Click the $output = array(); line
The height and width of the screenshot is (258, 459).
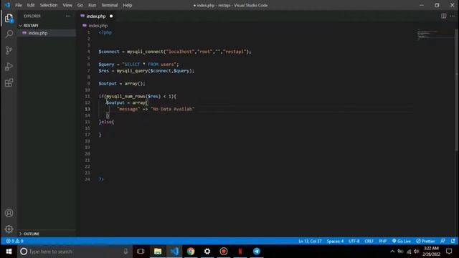(x=122, y=84)
